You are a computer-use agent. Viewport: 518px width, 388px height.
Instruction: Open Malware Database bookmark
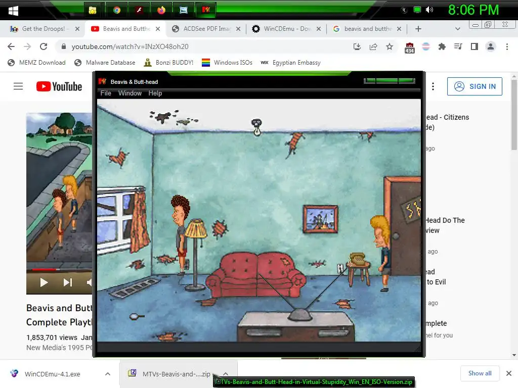coord(105,63)
